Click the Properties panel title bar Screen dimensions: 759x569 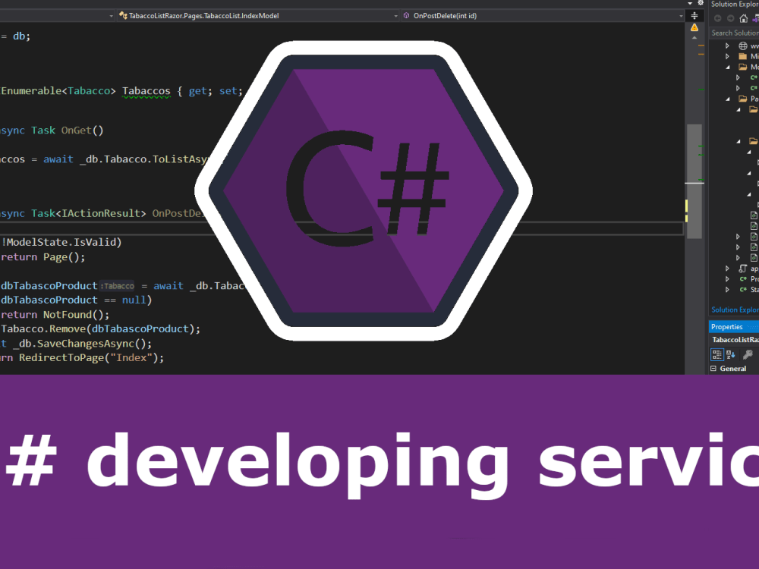(x=734, y=326)
